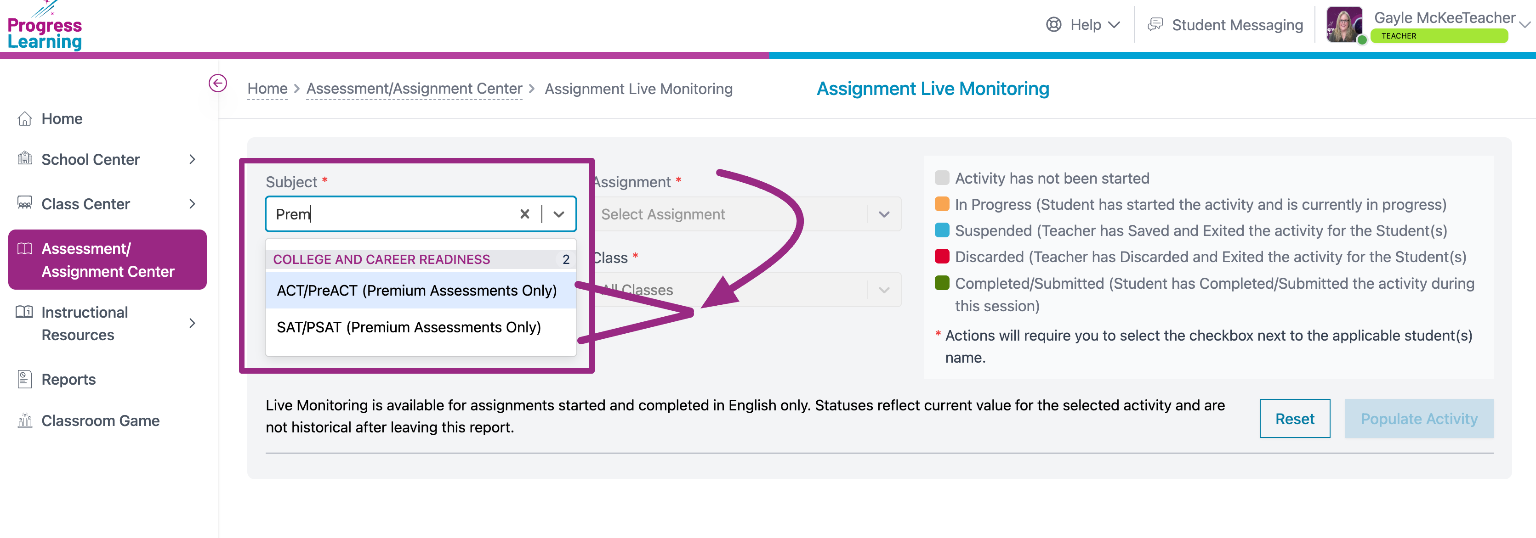Viewport: 1536px width, 538px height.
Task: Click the Assessment/Assignment Center breadcrumb link
Action: 415,88
